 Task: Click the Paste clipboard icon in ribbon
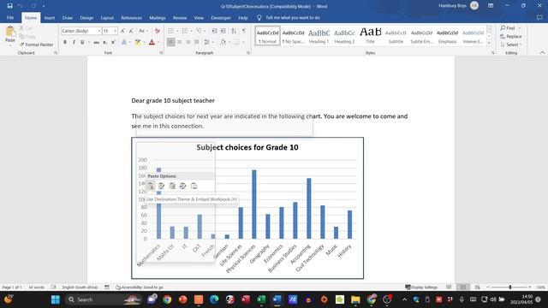click(10, 31)
